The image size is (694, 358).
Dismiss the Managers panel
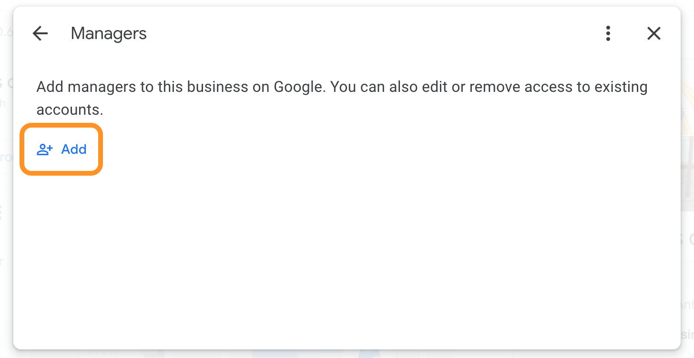click(x=654, y=33)
